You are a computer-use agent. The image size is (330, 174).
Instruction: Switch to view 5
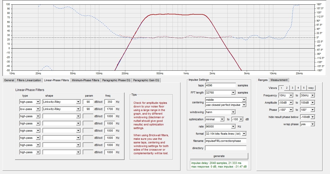coord(304,88)
